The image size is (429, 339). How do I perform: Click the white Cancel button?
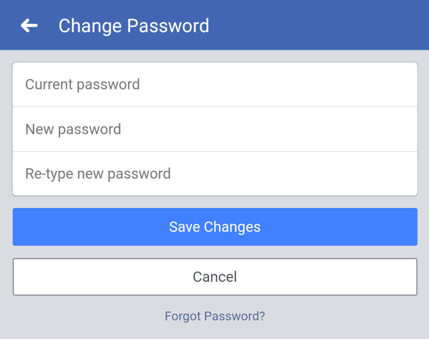click(x=215, y=277)
